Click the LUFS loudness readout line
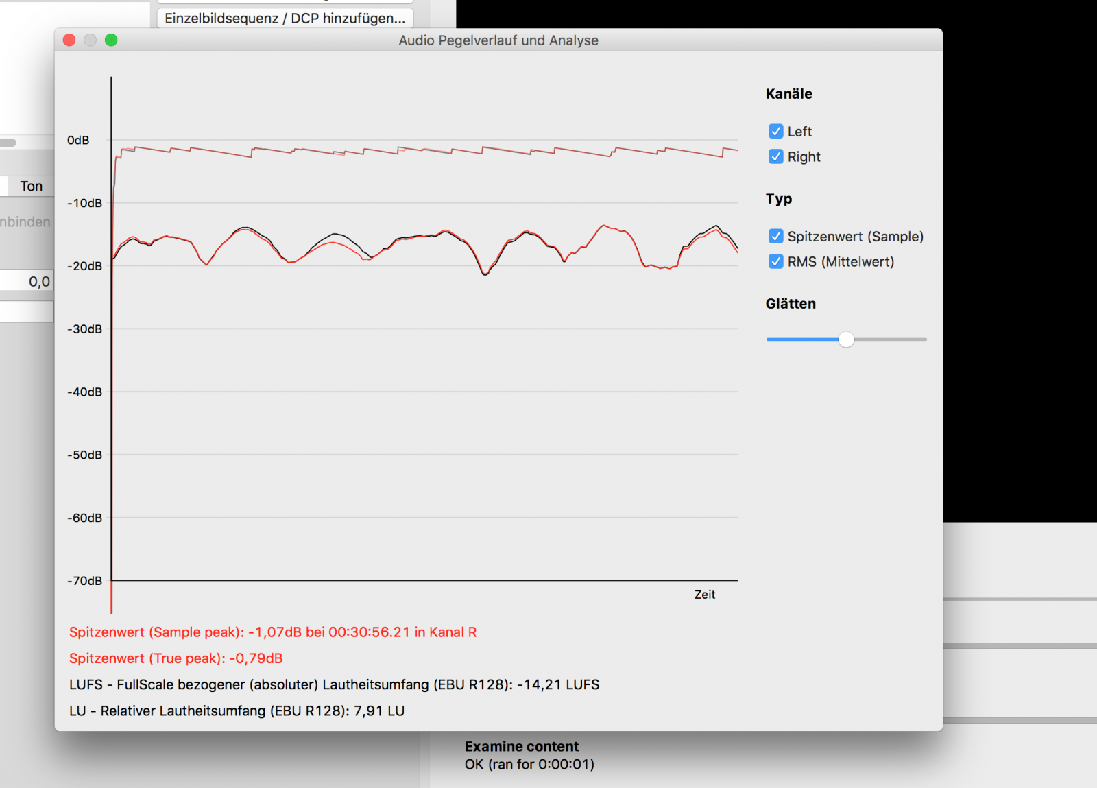The width and height of the screenshot is (1097, 788). pyautogui.click(x=334, y=684)
